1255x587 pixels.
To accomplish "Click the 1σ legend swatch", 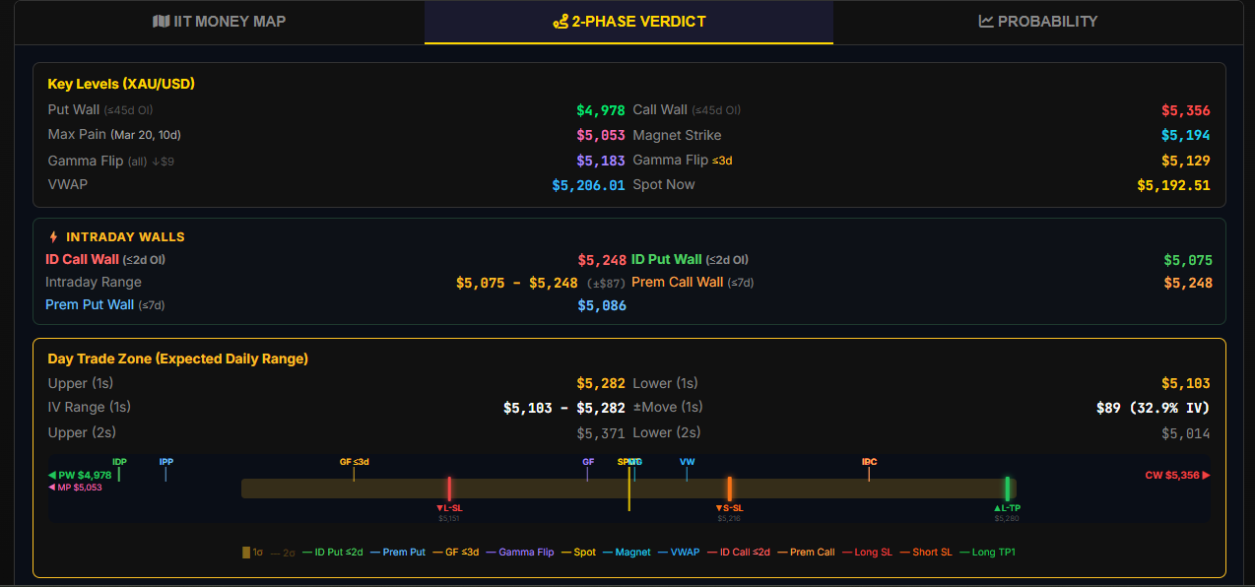I will (247, 553).
